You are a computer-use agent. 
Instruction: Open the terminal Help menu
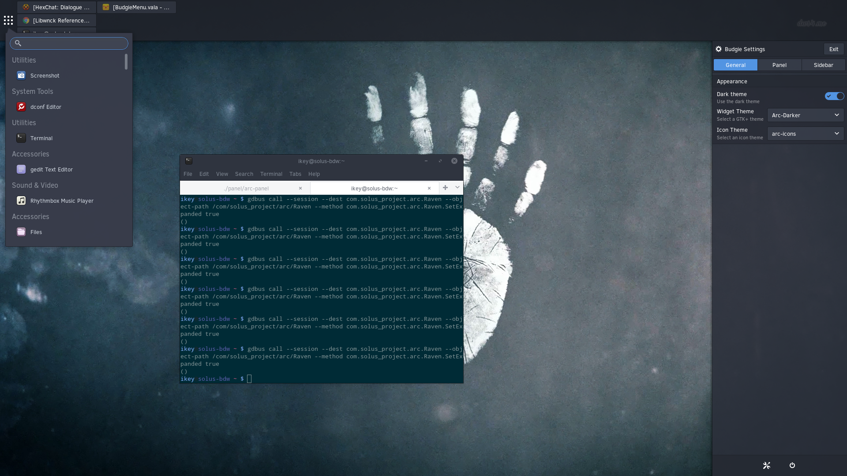click(314, 174)
